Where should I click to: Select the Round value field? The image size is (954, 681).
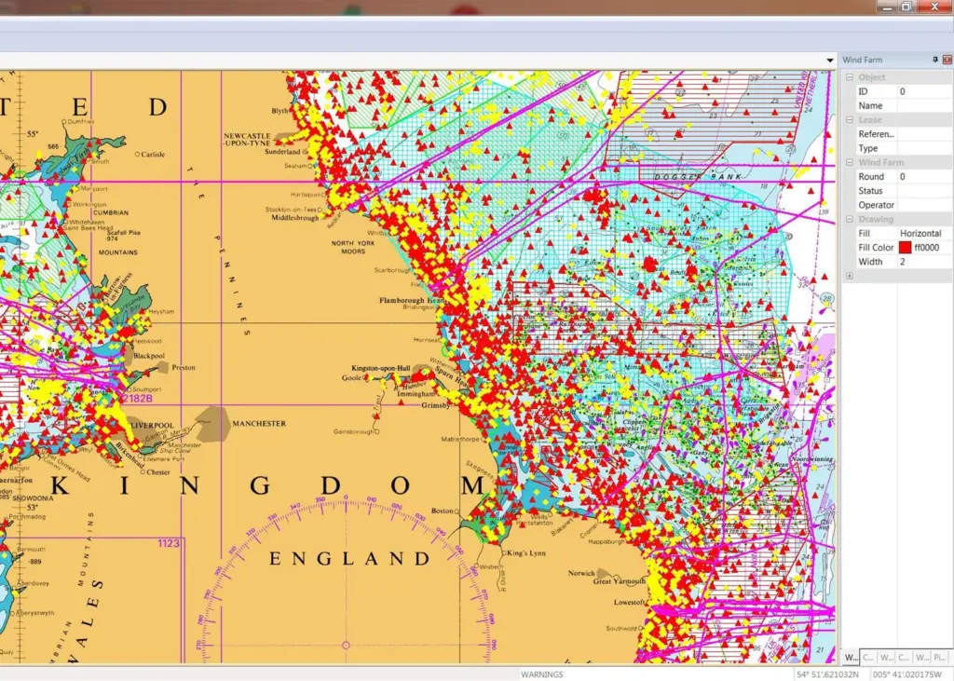(925, 176)
